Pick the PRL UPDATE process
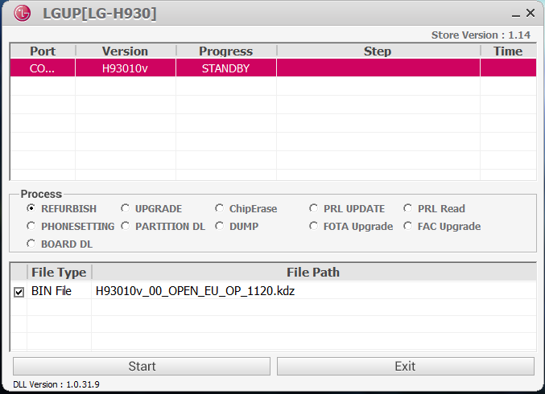This screenshot has height=394, width=545. (314, 209)
